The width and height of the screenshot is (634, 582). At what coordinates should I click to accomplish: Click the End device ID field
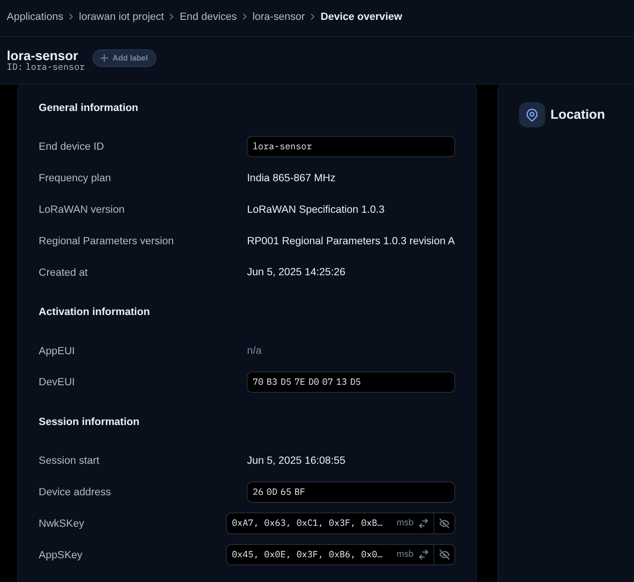coord(351,146)
